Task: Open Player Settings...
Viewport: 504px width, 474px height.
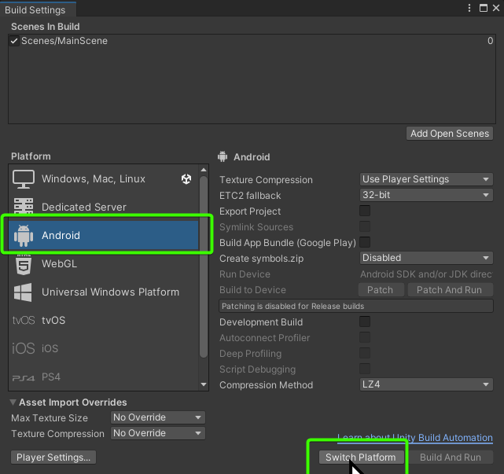Action: tap(53, 457)
